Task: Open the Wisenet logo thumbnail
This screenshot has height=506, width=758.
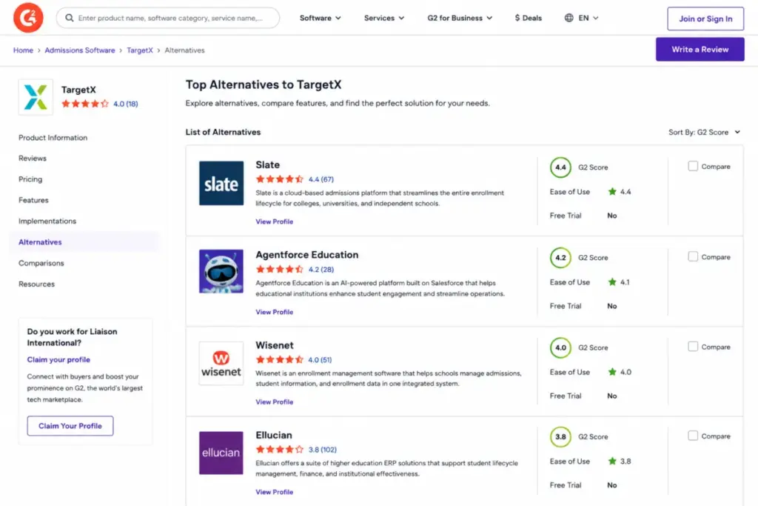Action: click(221, 363)
